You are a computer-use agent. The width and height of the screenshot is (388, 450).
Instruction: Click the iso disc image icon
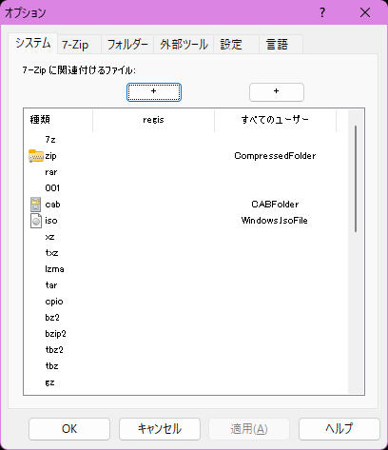(x=36, y=221)
